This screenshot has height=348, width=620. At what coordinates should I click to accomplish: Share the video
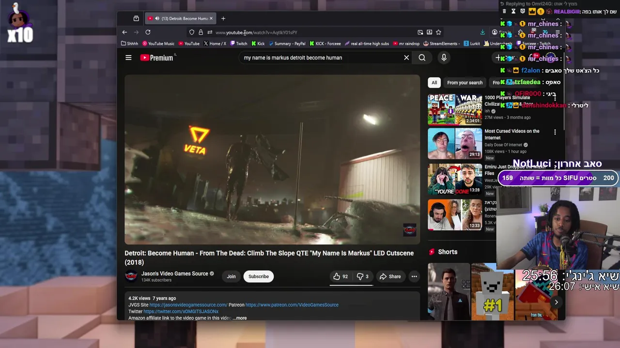click(390, 276)
